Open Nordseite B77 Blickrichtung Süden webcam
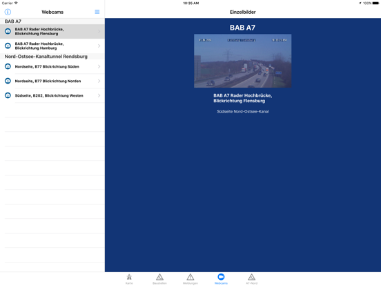This screenshot has height=286, width=381. [x=52, y=66]
